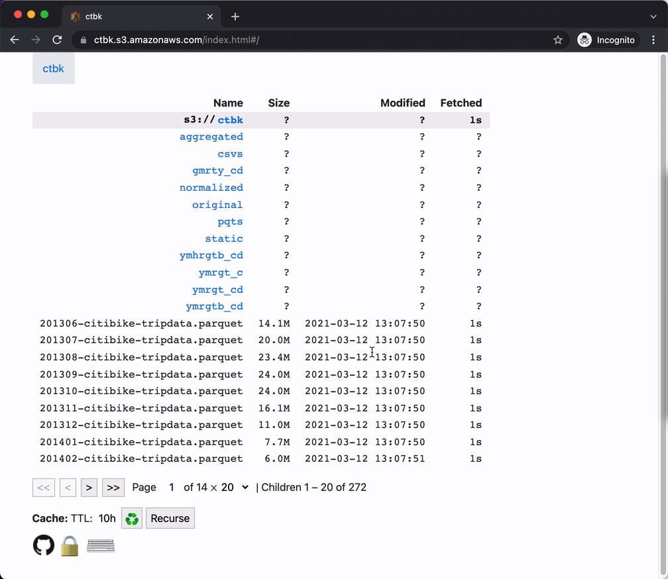The image size is (668, 579).
Task: Clear cache with the green recycle icon
Action: point(132,518)
